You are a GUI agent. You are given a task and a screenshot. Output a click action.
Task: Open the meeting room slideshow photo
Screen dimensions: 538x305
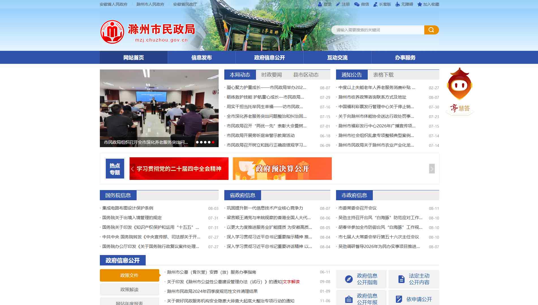(159, 108)
